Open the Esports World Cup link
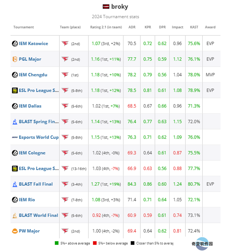The width and height of the screenshot is (231, 251). tap(39, 137)
